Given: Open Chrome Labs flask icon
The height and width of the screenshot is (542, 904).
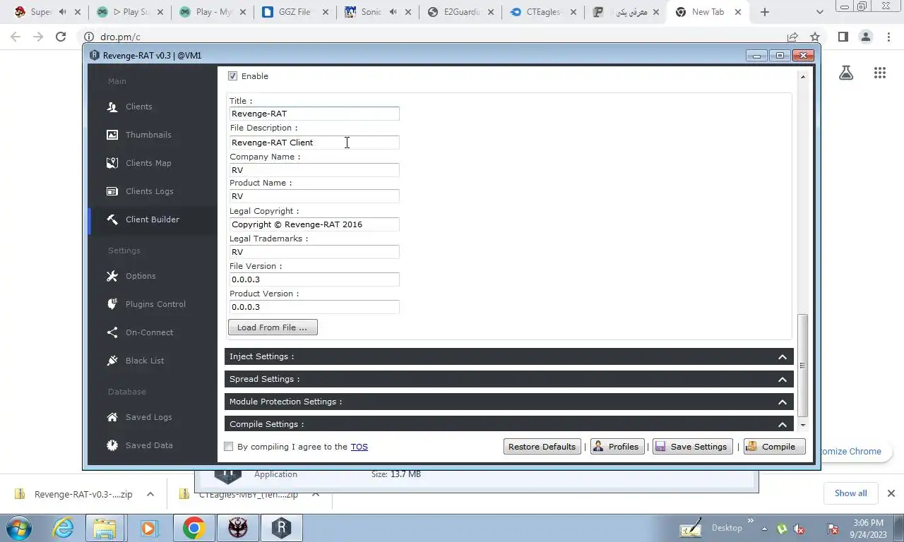Looking at the screenshot, I should pyautogui.click(x=846, y=73).
